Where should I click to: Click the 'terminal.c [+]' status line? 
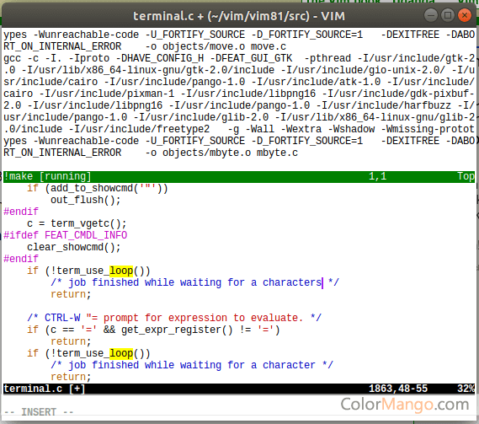click(239, 389)
